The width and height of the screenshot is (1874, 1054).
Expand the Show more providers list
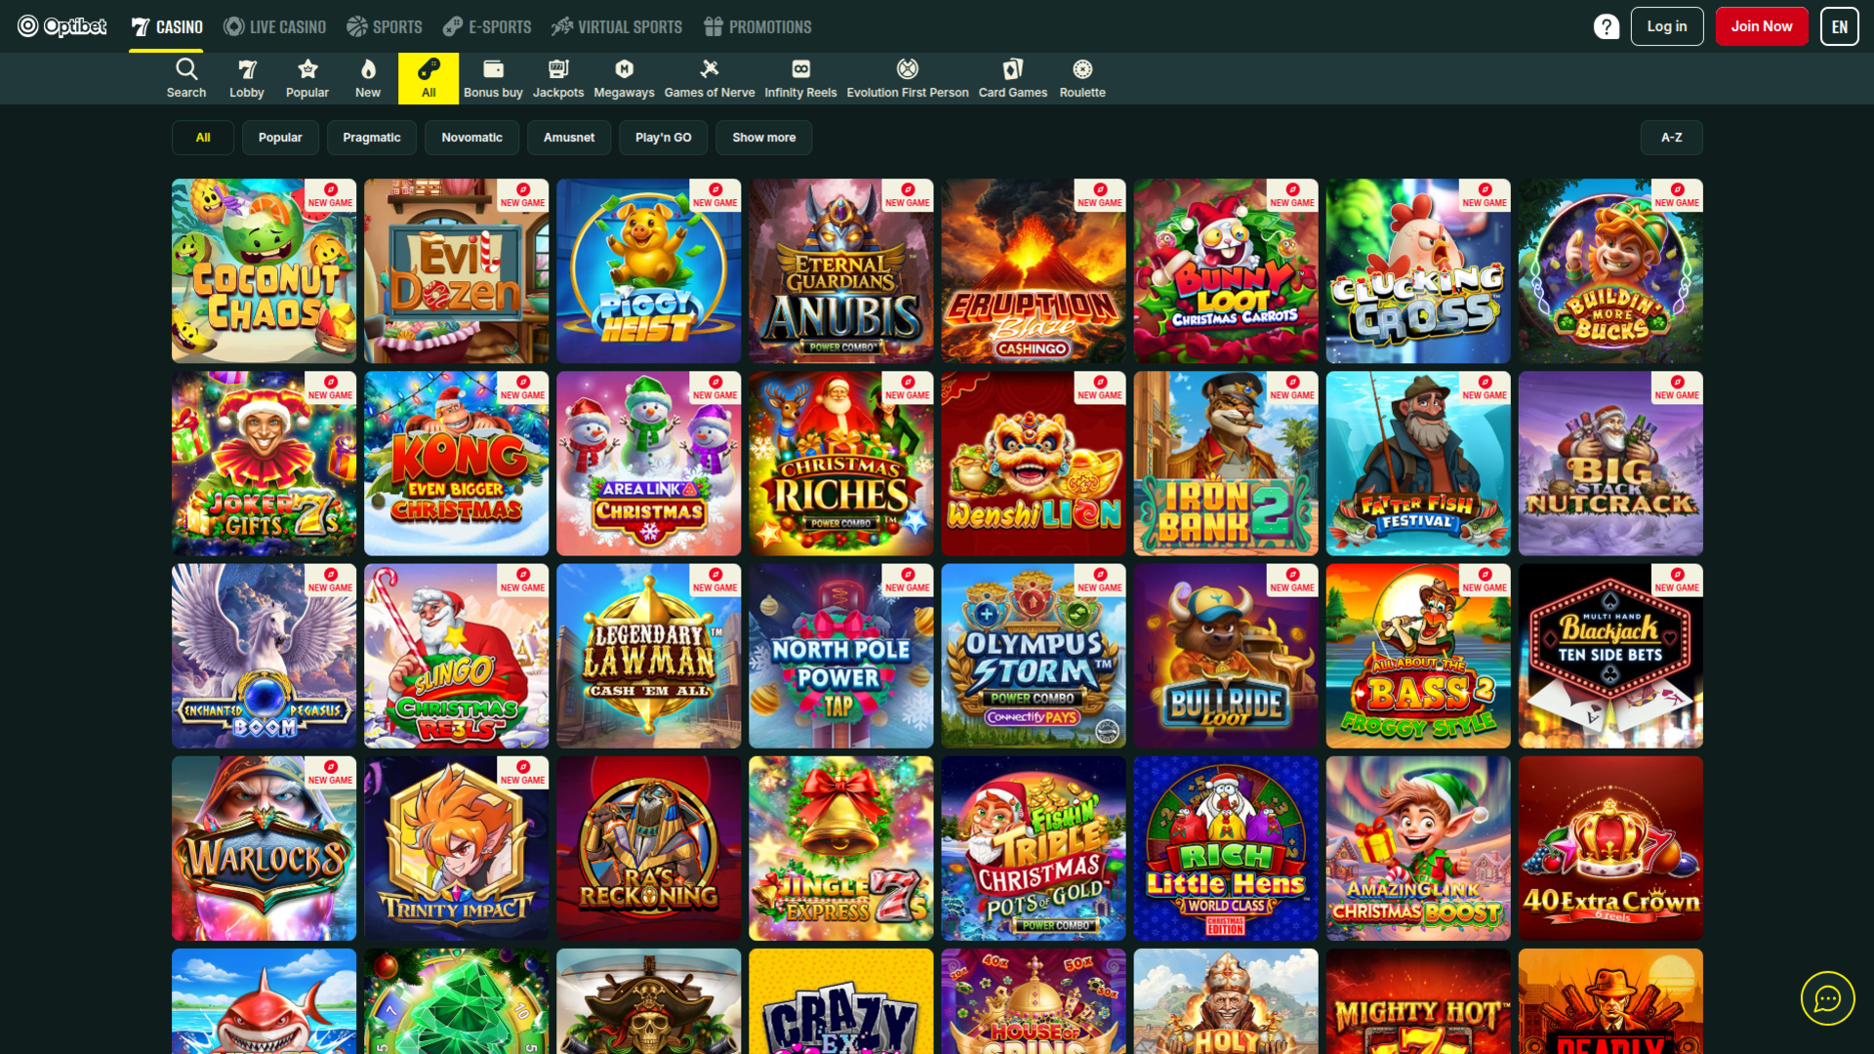pos(764,138)
